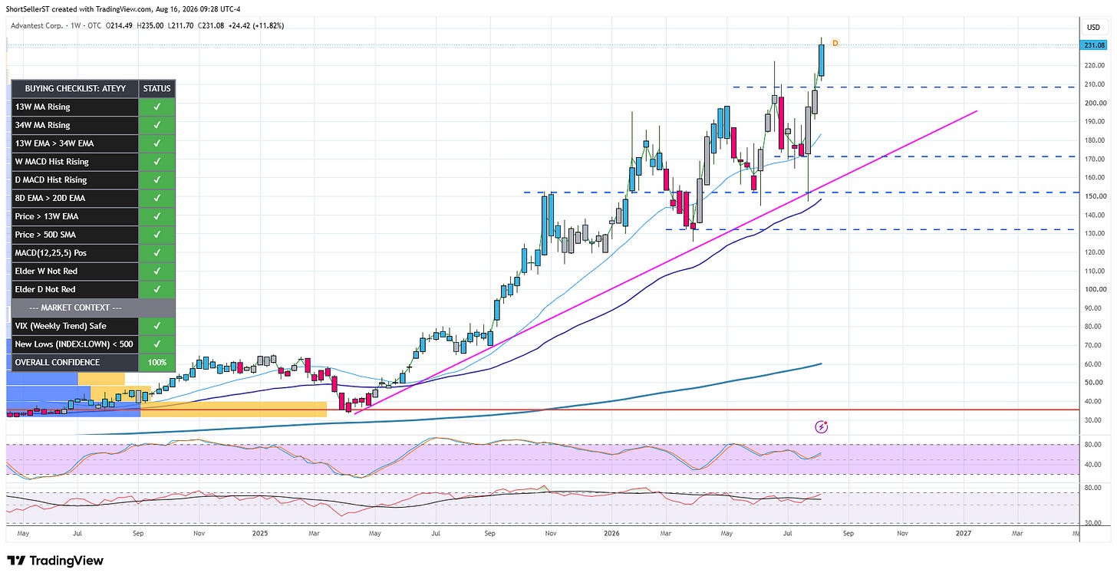Click the purple lightning bolt event icon

pyautogui.click(x=822, y=426)
